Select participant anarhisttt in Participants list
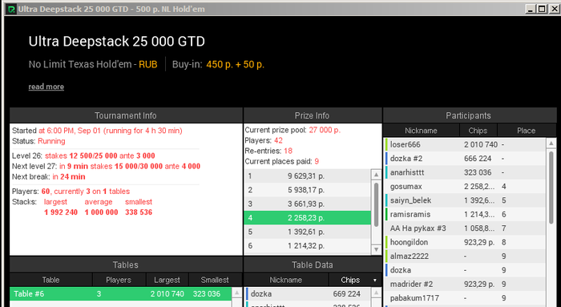This screenshot has width=561, height=307. pyautogui.click(x=465, y=172)
